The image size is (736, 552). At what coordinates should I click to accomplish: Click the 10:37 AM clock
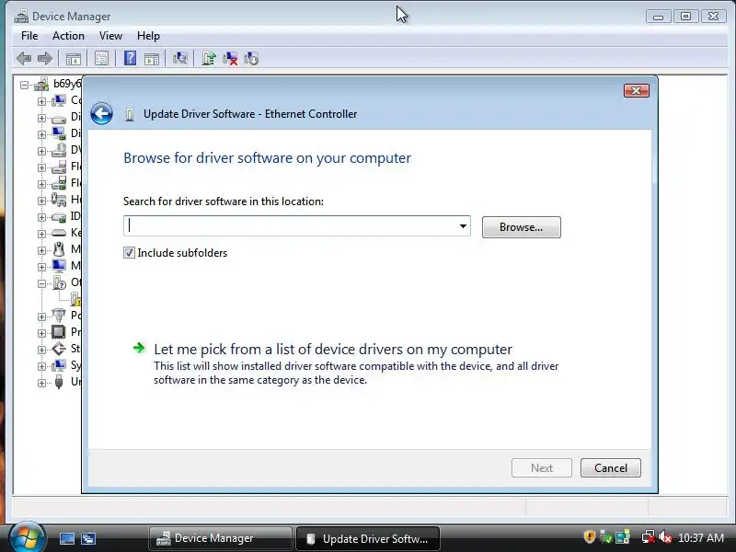701,537
